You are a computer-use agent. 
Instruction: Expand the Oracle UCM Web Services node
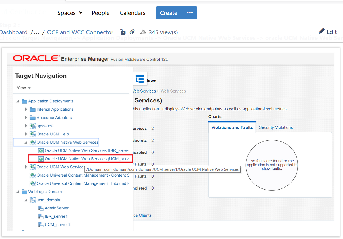pos(26,167)
